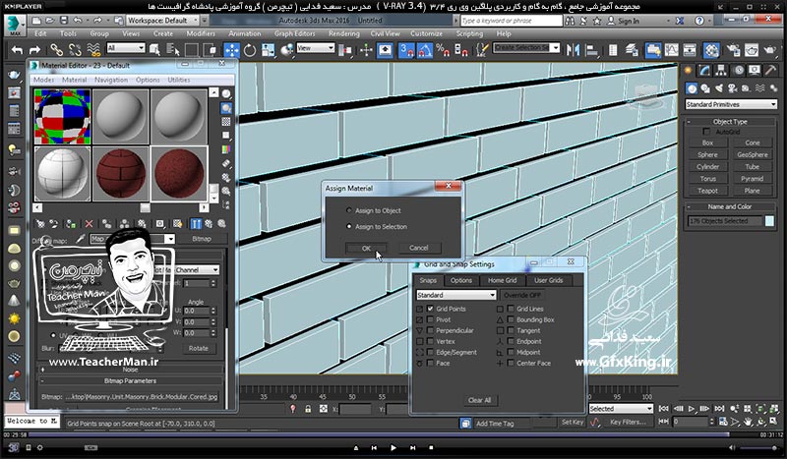Click the Bind to Space Warp icon
The height and width of the screenshot is (459, 787).
(x=93, y=50)
